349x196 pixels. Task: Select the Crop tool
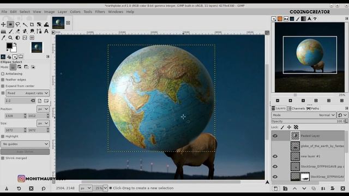[32, 24]
